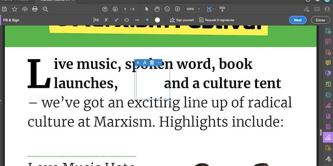Activate the Hand pan tool
This screenshot has height=166, width=333.
point(157,9)
